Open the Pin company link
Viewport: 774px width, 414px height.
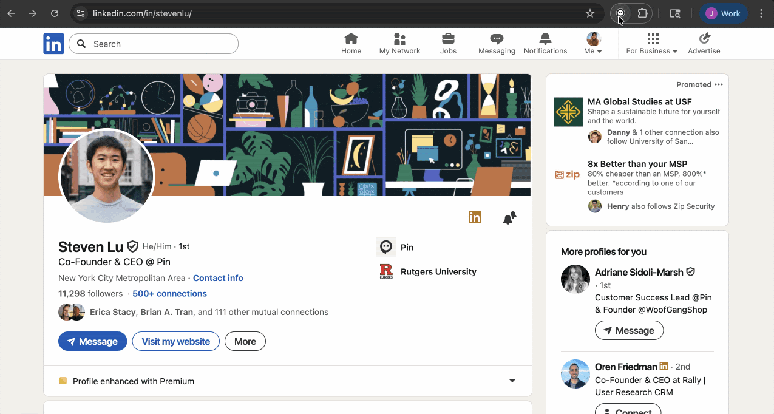tap(407, 247)
